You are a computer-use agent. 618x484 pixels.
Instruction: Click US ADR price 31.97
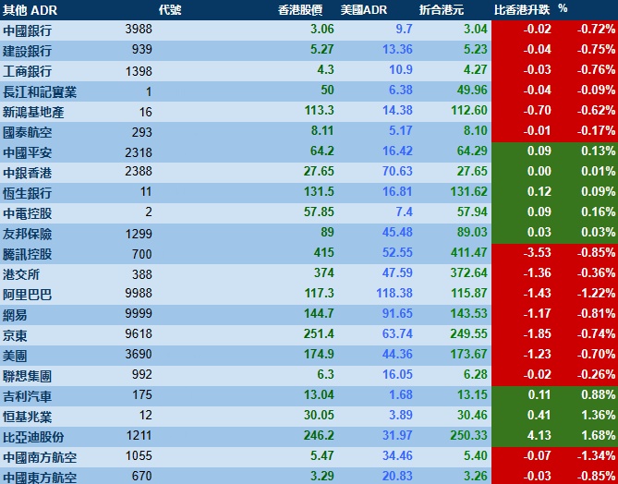coord(397,435)
